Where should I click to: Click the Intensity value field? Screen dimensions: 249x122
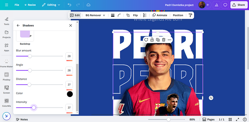(69, 108)
